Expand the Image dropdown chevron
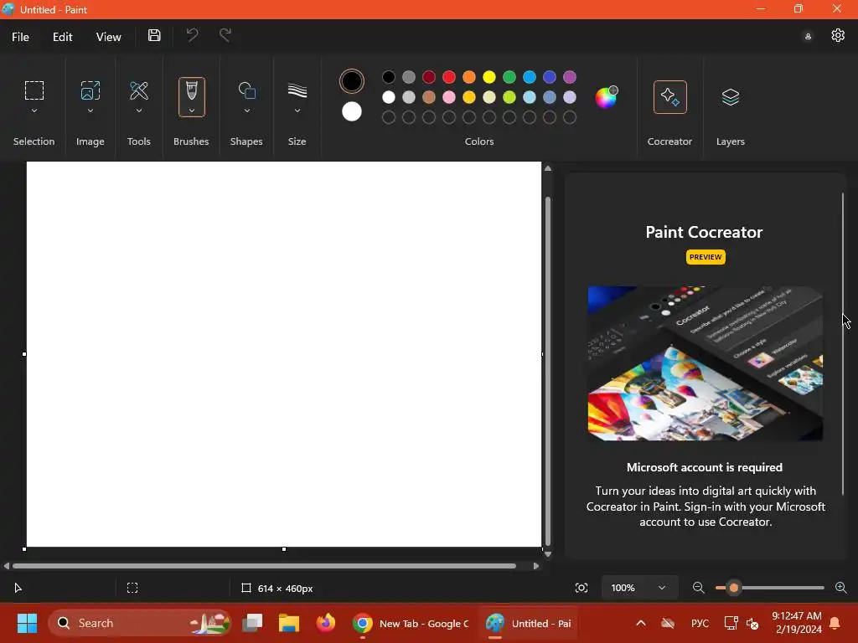858x643 pixels. click(x=90, y=111)
